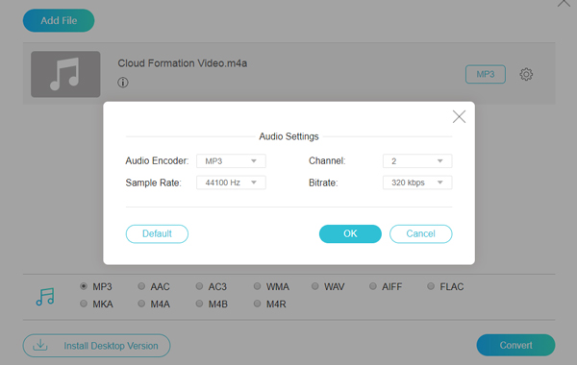The width and height of the screenshot is (577, 365).
Task: Click the audio format music note icon
Action: [x=45, y=297]
